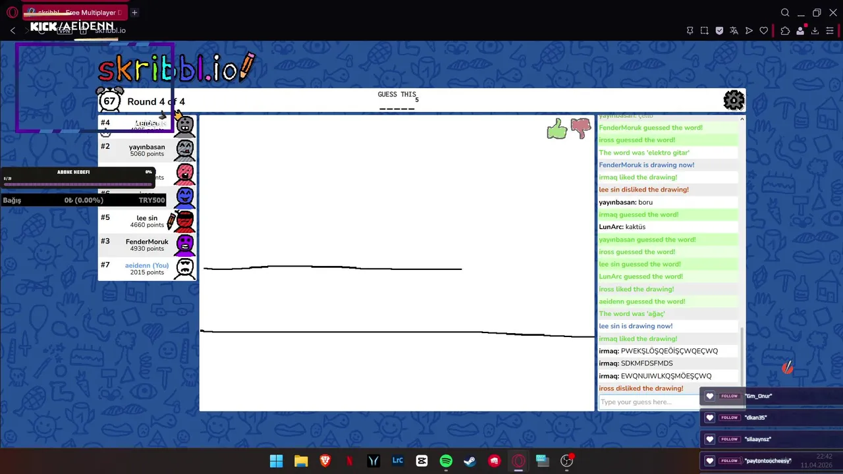The image size is (843, 474).
Task: Open Steam from taskbar
Action: pyautogui.click(x=470, y=461)
